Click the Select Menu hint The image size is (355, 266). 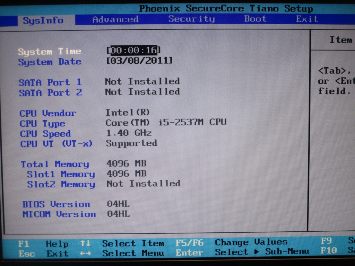133,253
